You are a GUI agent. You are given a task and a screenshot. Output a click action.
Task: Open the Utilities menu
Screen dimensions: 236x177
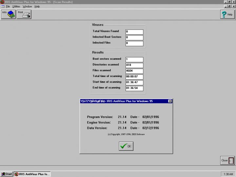(x=16, y=7)
